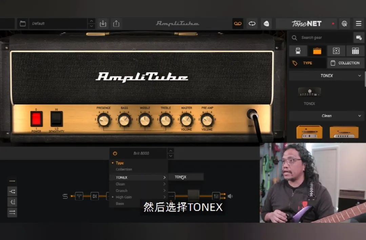Click the MASTER volume knob
This screenshot has height=240, width=366.
186,120
